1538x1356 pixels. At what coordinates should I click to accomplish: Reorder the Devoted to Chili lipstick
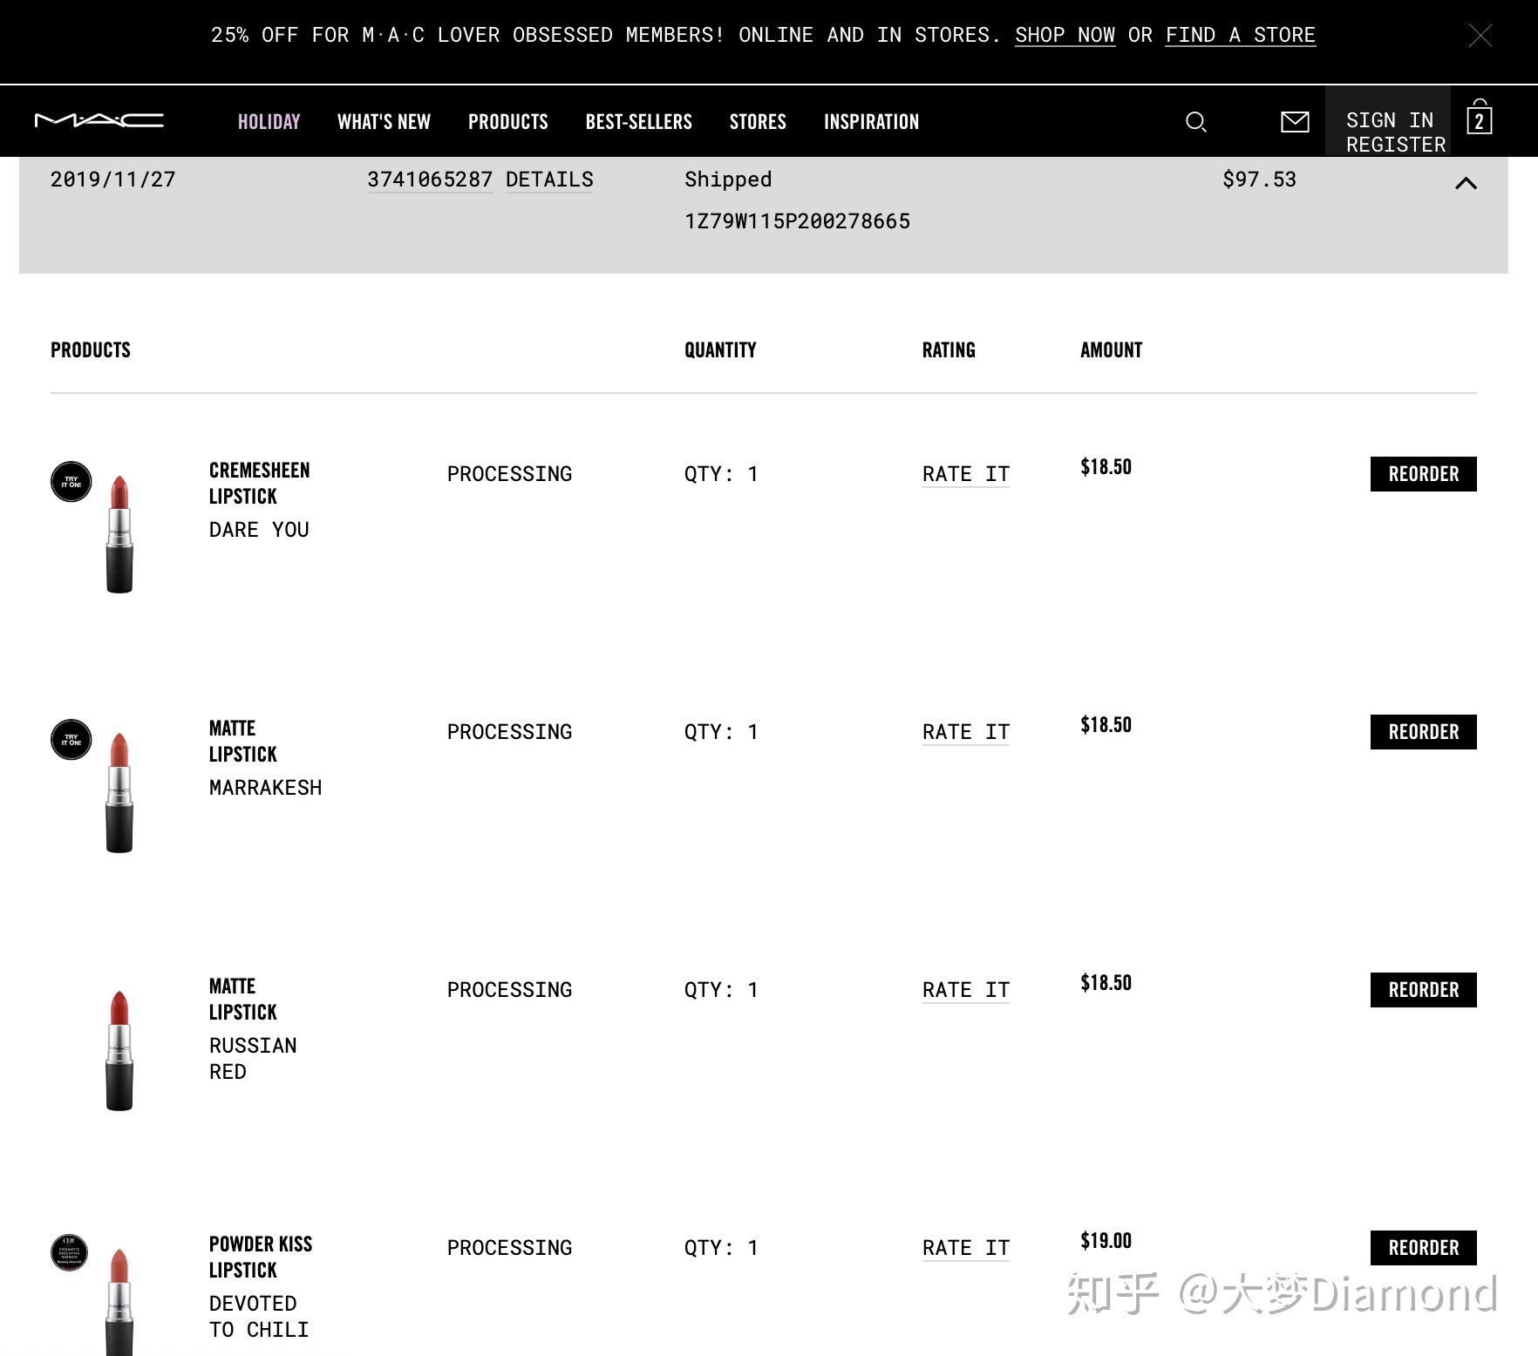pos(1423,1248)
